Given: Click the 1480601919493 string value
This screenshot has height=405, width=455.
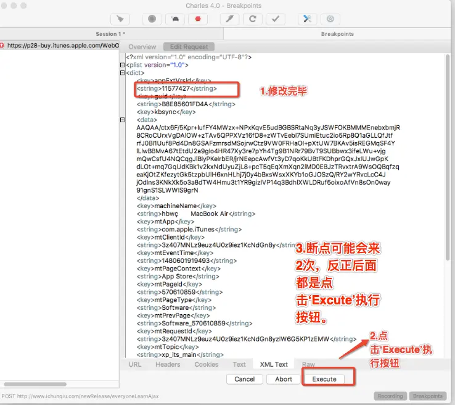Looking at the screenshot, I should pyautogui.click(x=187, y=261).
